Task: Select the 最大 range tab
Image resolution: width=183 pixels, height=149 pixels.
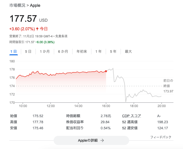Action: tap(128, 52)
